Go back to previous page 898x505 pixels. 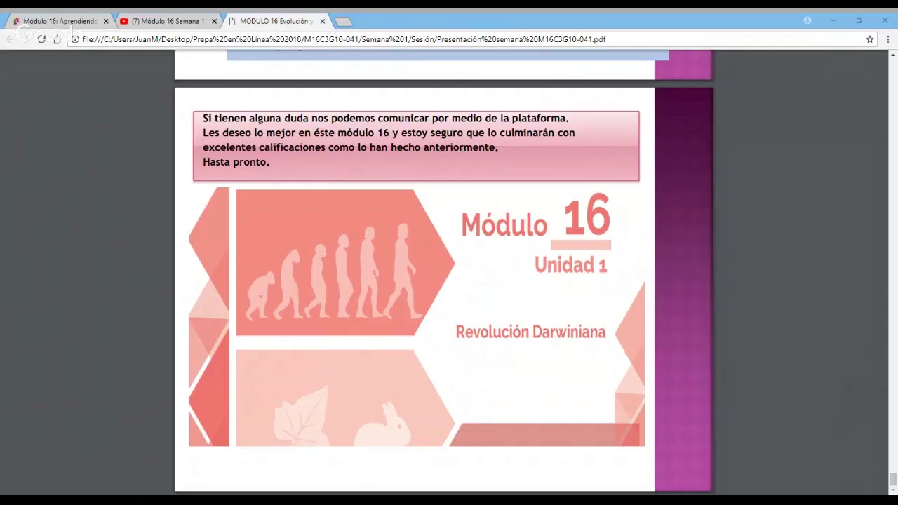pos(10,39)
